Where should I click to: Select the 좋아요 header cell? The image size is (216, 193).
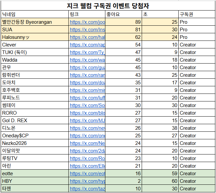124,14
